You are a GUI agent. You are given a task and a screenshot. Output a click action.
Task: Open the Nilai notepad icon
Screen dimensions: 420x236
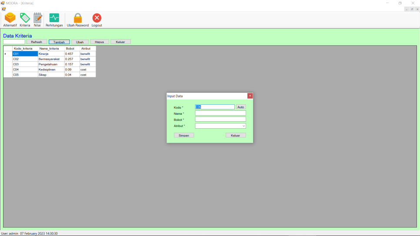37,18
